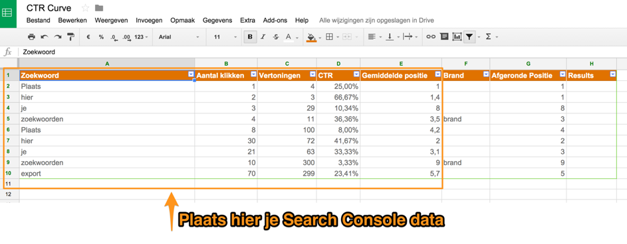The image size is (627, 244).
Task: Redo the last action
Action: click(x=58, y=37)
